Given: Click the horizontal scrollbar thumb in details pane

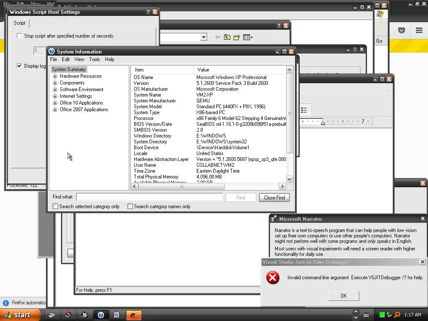Looking at the screenshot, I should tap(181, 186).
